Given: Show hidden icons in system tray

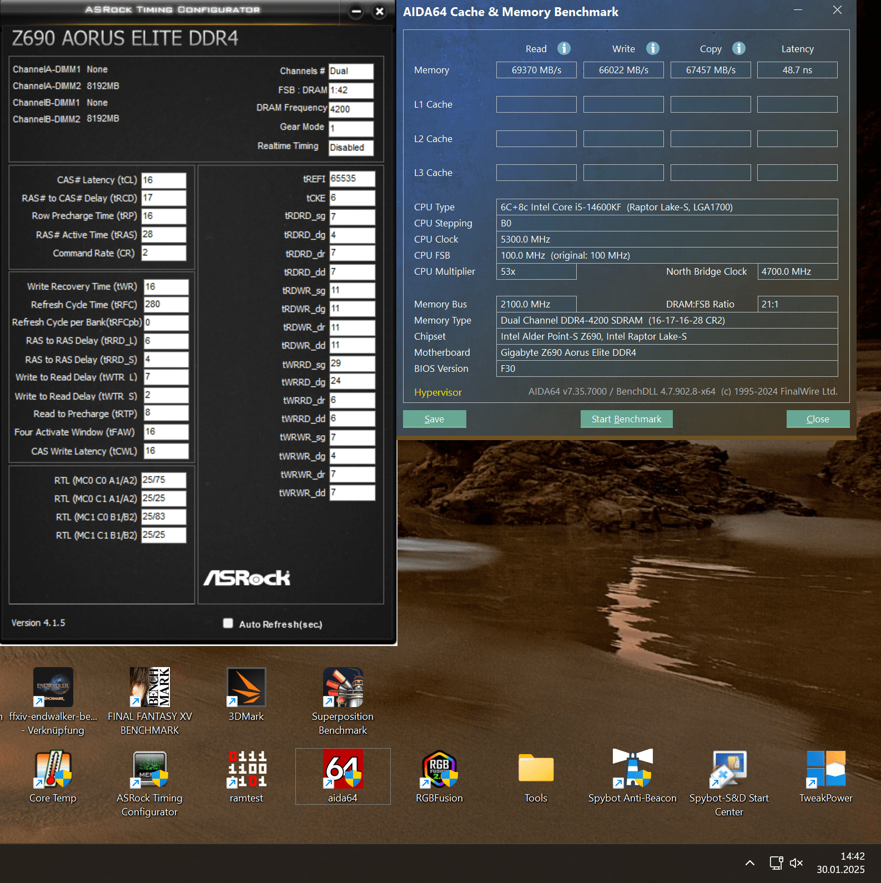Looking at the screenshot, I should point(750,862).
